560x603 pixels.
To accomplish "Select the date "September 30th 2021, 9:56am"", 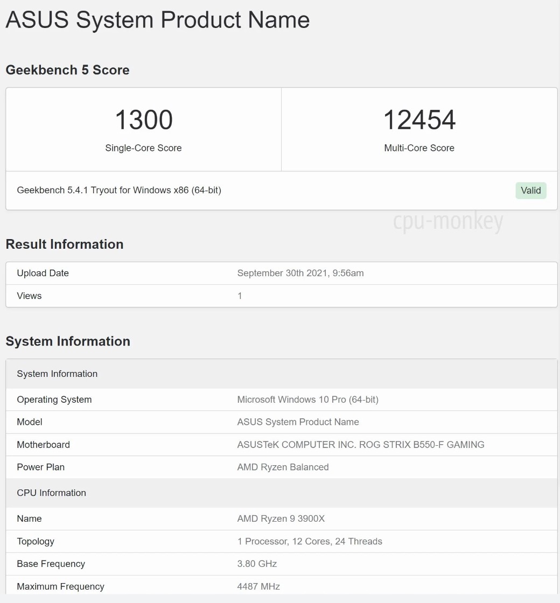I will tap(300, 273).
